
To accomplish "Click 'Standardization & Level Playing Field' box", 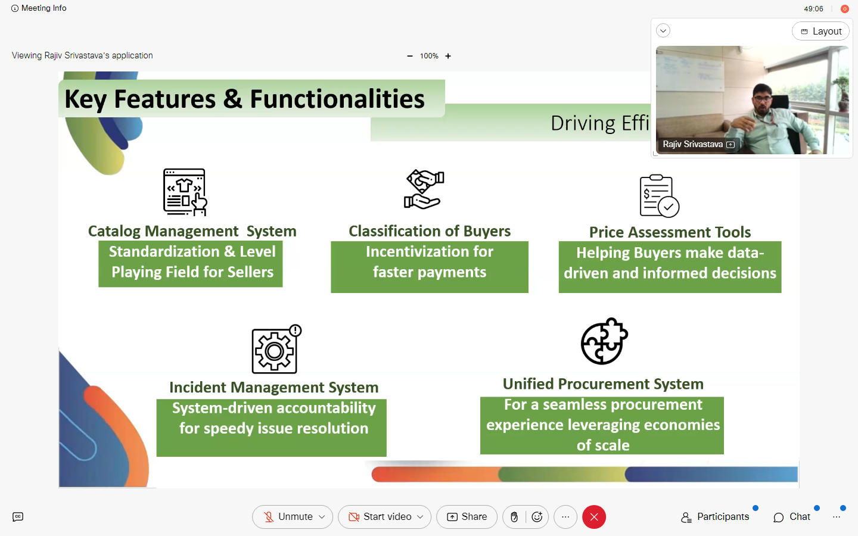I will [191, 264].
